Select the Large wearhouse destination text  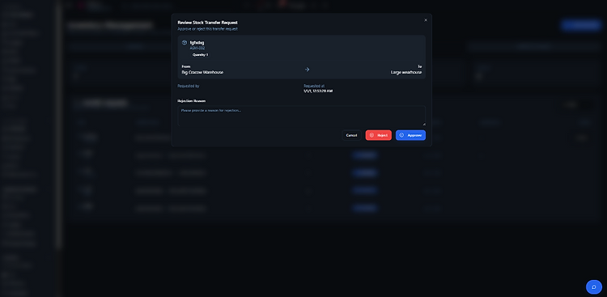pyautogui.click(x=406, y=72)
